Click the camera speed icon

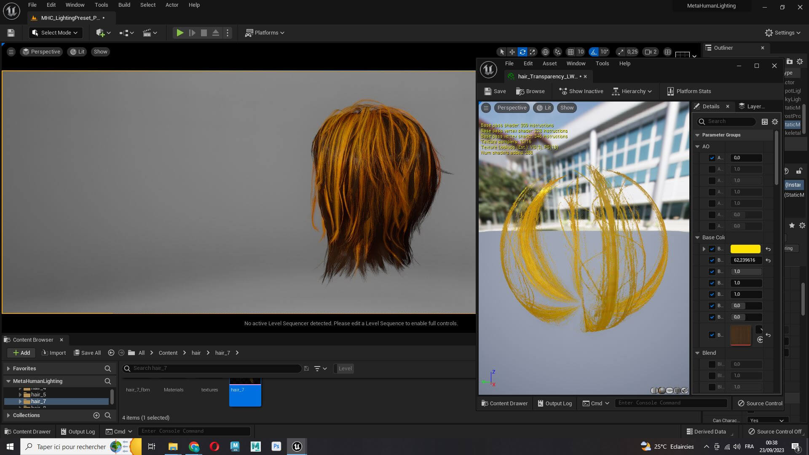[648, 52]
